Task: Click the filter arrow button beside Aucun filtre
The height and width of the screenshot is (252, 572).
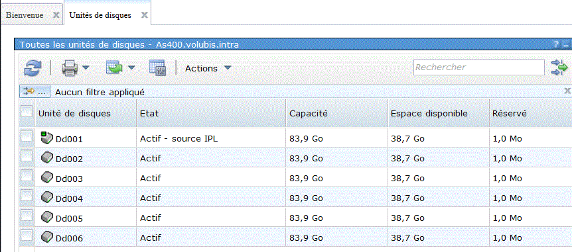Action: coord(35,92)
